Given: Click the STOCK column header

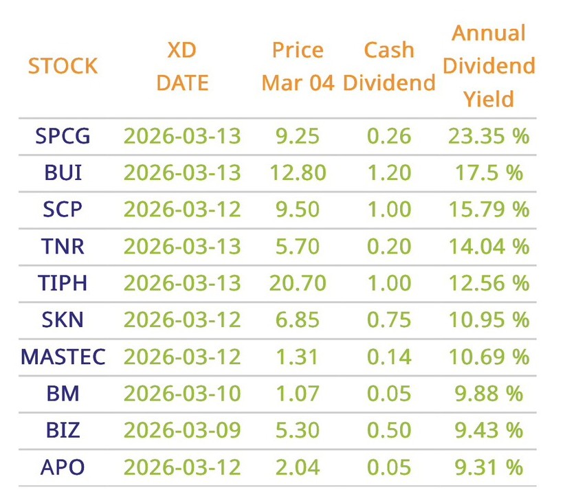Looking at the screenshot, I should point(63,66).
